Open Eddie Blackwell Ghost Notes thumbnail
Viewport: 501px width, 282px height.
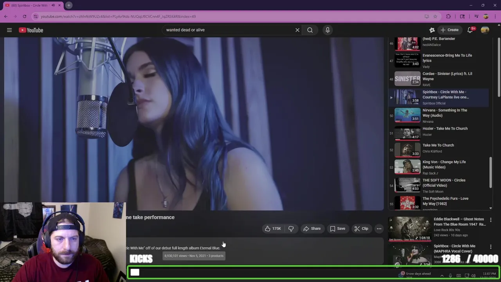[x=410, y=228]
